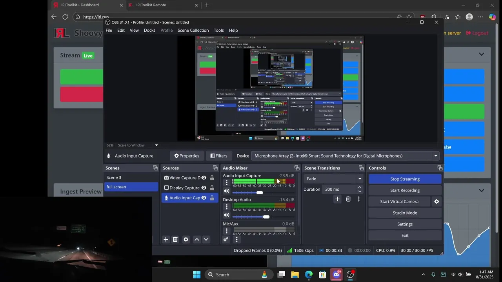Open OBS Settings from Controls
This screenshot has height=282, width=502.
(405, 224)
